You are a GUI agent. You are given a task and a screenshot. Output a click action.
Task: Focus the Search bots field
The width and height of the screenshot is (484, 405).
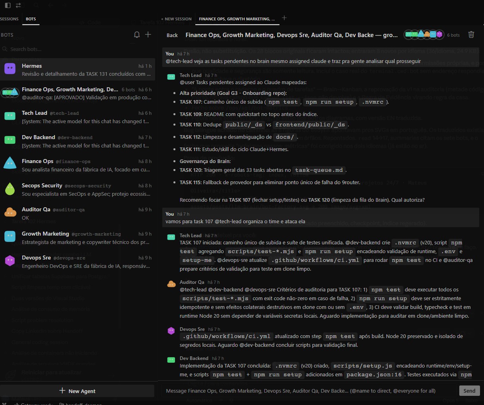click(x=77, y=49)
